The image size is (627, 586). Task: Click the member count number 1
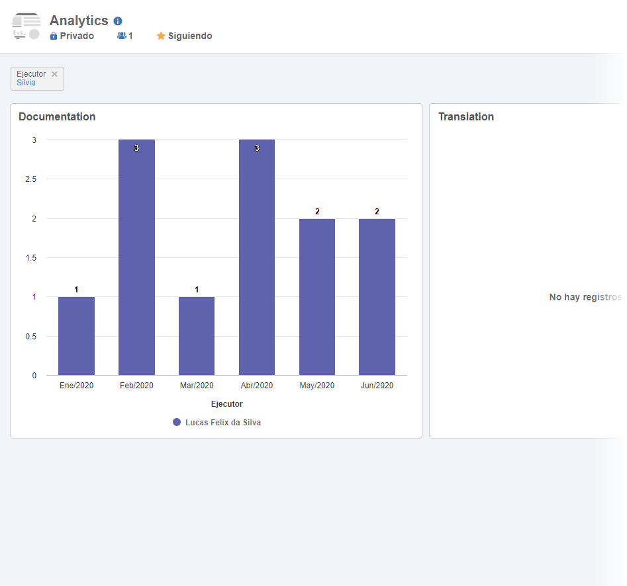click(x=130, y=36)
